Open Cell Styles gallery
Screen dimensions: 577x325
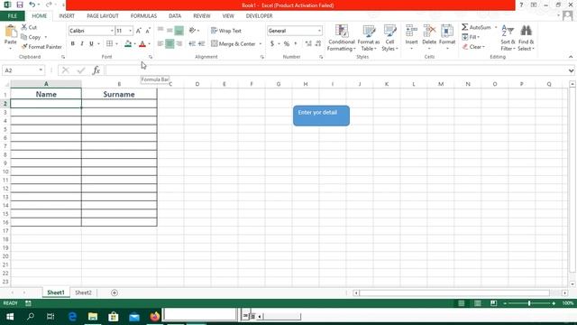point(389,38)
